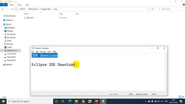
Task: Open Notepad's Edit menu
Action: click(x=37, y=51)
